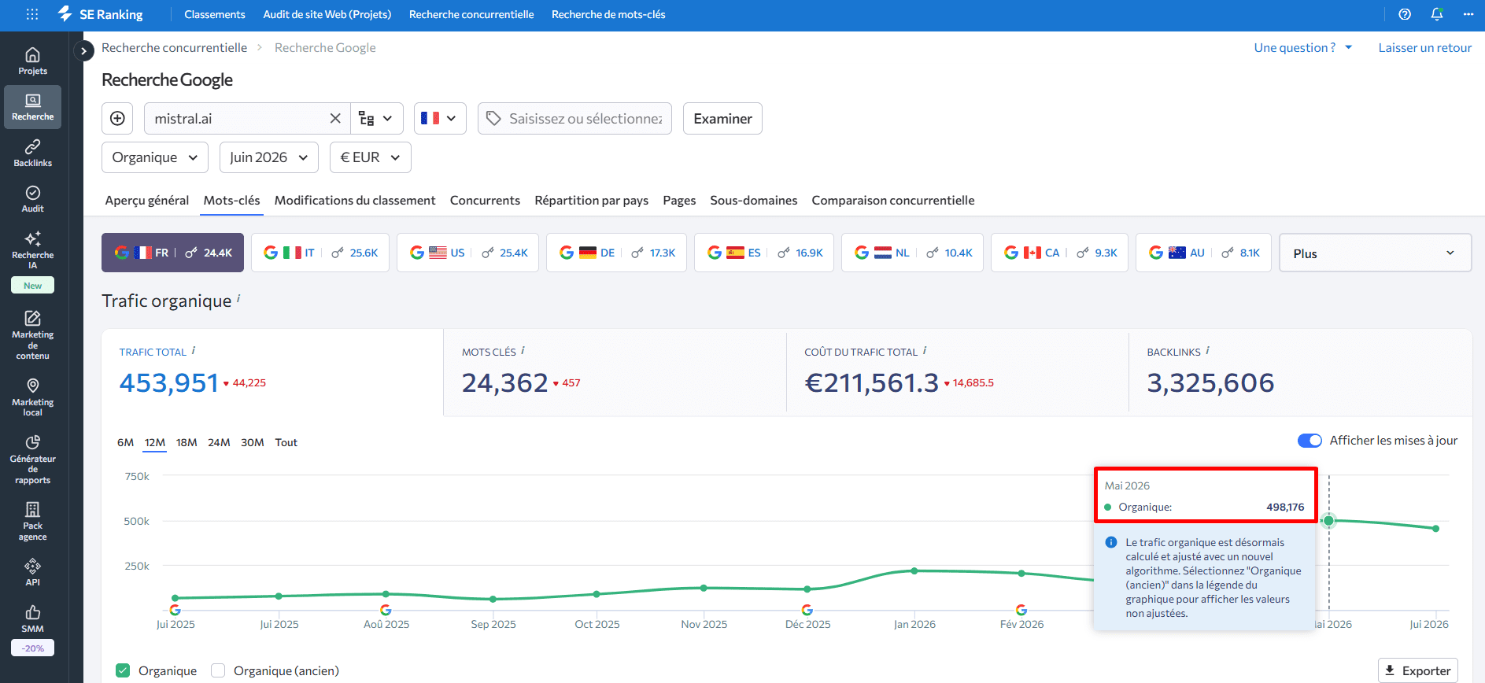Click Google update marker at Aoû 2025
The width and height of the screenshot is (1485, 683).
click(386, 610)
